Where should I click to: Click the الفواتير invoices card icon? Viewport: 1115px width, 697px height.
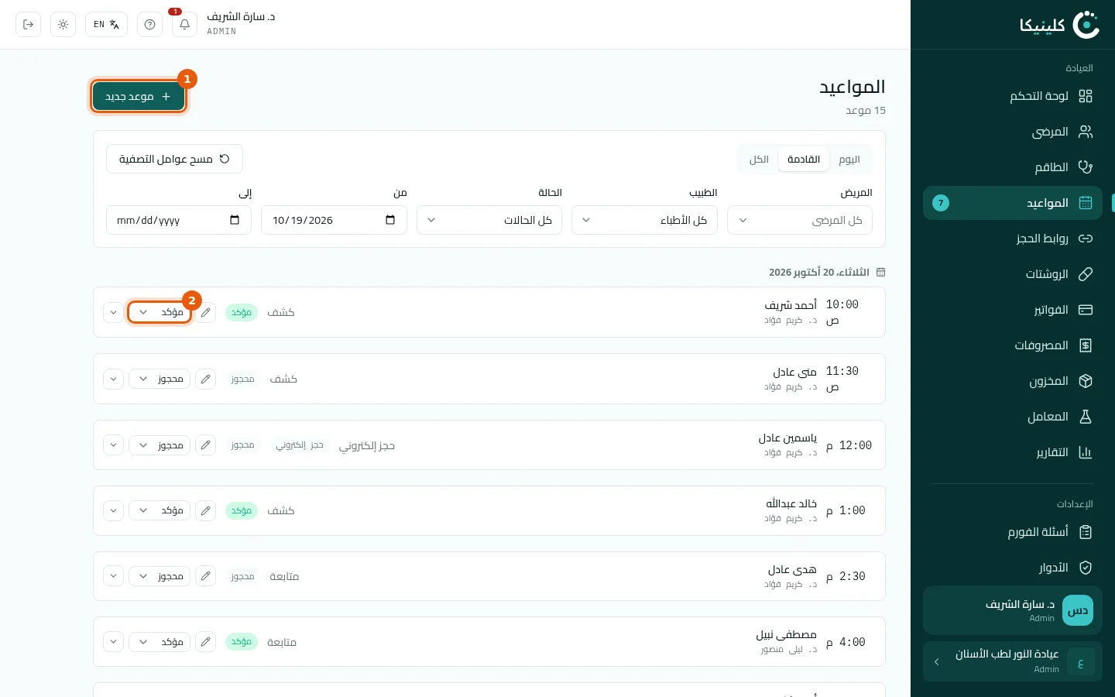tap(1086, 310)
